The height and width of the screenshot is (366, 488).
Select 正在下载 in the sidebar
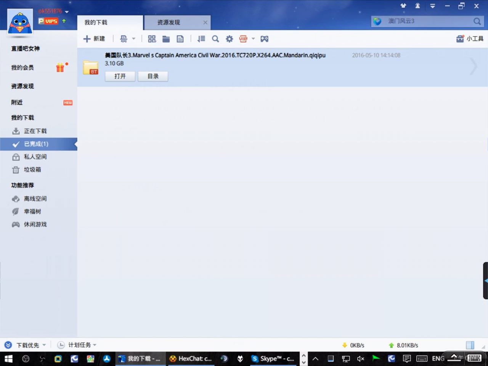[35, 131]
